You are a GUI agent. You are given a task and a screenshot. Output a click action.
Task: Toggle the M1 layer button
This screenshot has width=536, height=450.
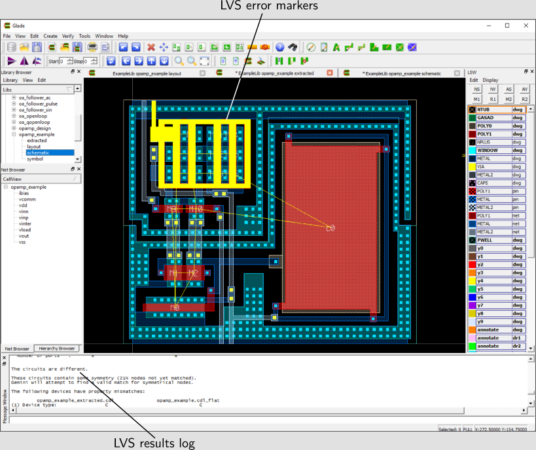(x=477, y=99)
